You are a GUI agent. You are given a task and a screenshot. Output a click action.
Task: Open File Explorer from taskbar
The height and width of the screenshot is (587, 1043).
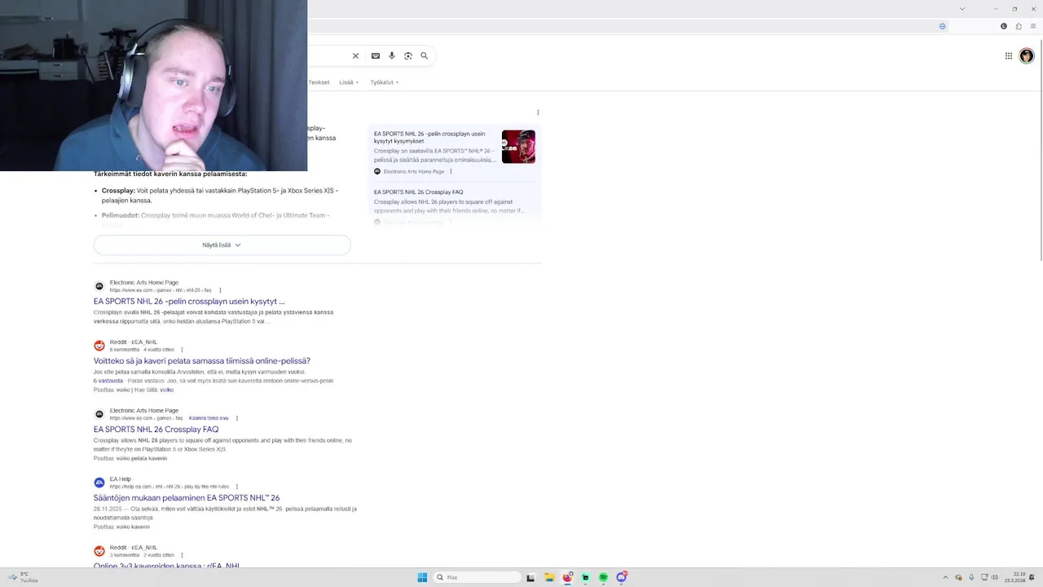click(x=550, y=577)
